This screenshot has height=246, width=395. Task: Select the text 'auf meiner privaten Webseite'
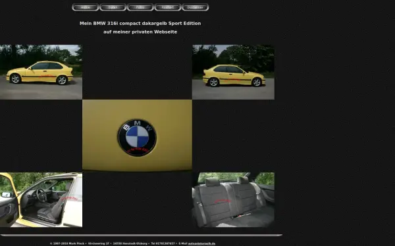[x=140, y=32]
